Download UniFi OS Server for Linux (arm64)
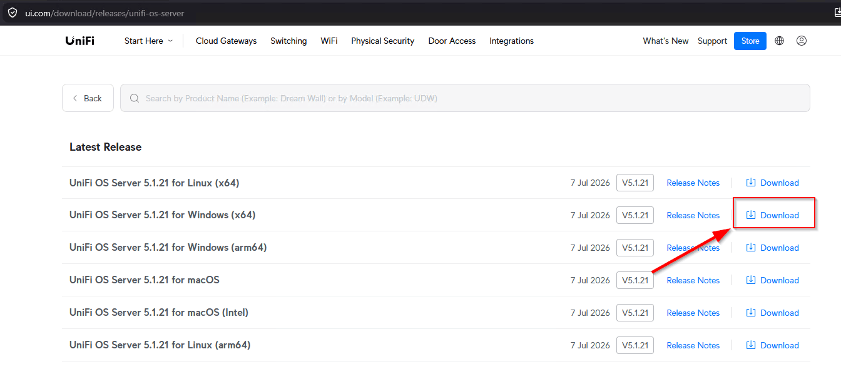 click(773, 345)
